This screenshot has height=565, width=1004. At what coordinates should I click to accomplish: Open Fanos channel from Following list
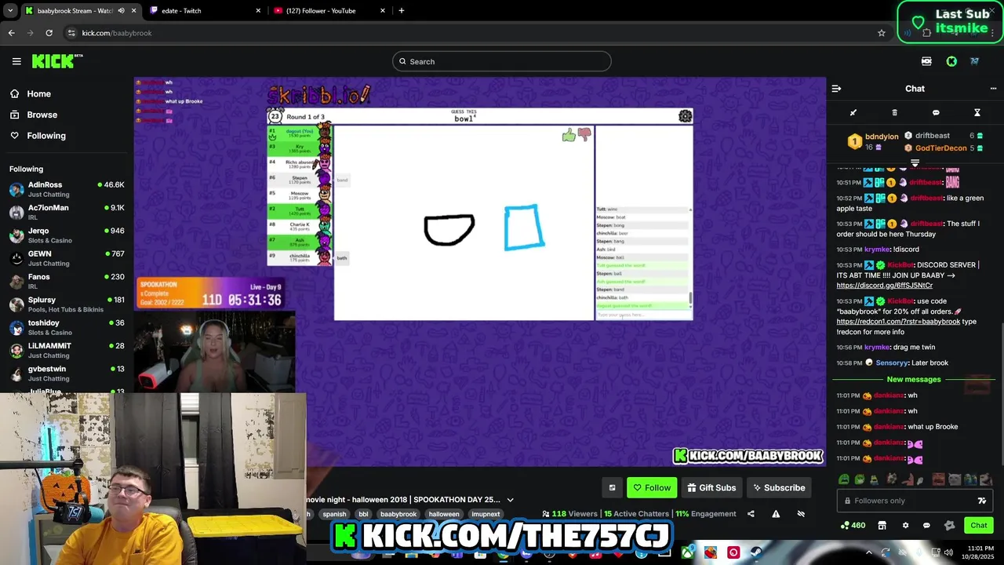[x=67, y=281]
